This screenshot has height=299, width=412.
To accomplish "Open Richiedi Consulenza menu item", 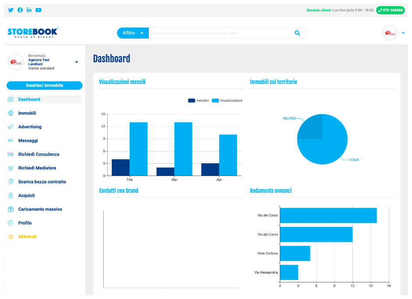I will coord(39,155).
